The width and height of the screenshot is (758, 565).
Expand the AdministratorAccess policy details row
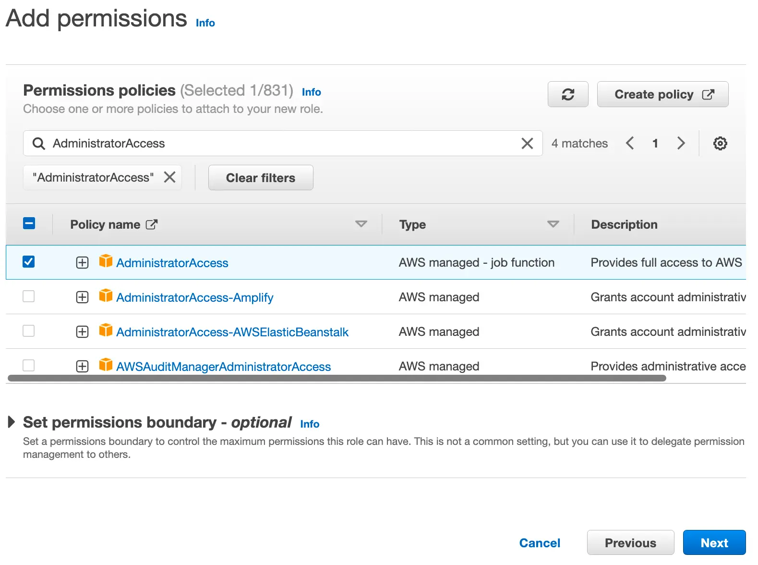point(83,263)
